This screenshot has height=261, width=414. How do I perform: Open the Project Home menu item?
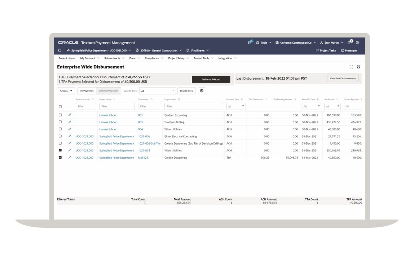click(x=66, y=58)
